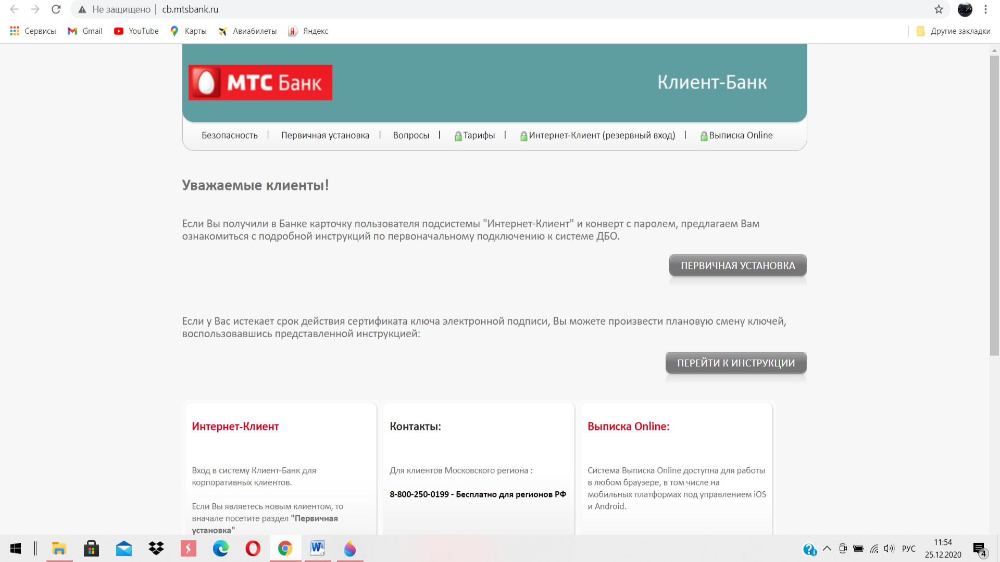Open the notification center icon
The image size is (1000, 562).
coord(980,549)
